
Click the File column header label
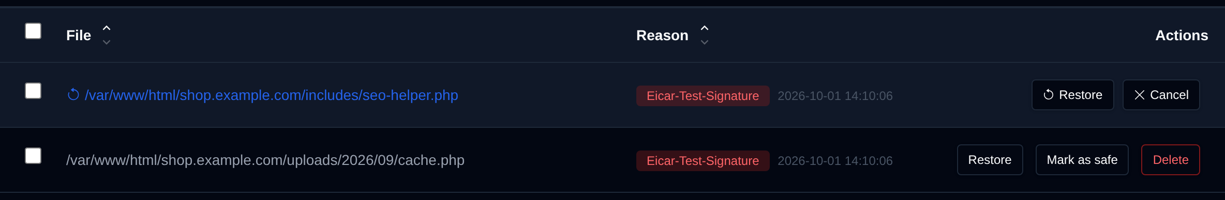(79, 35)
